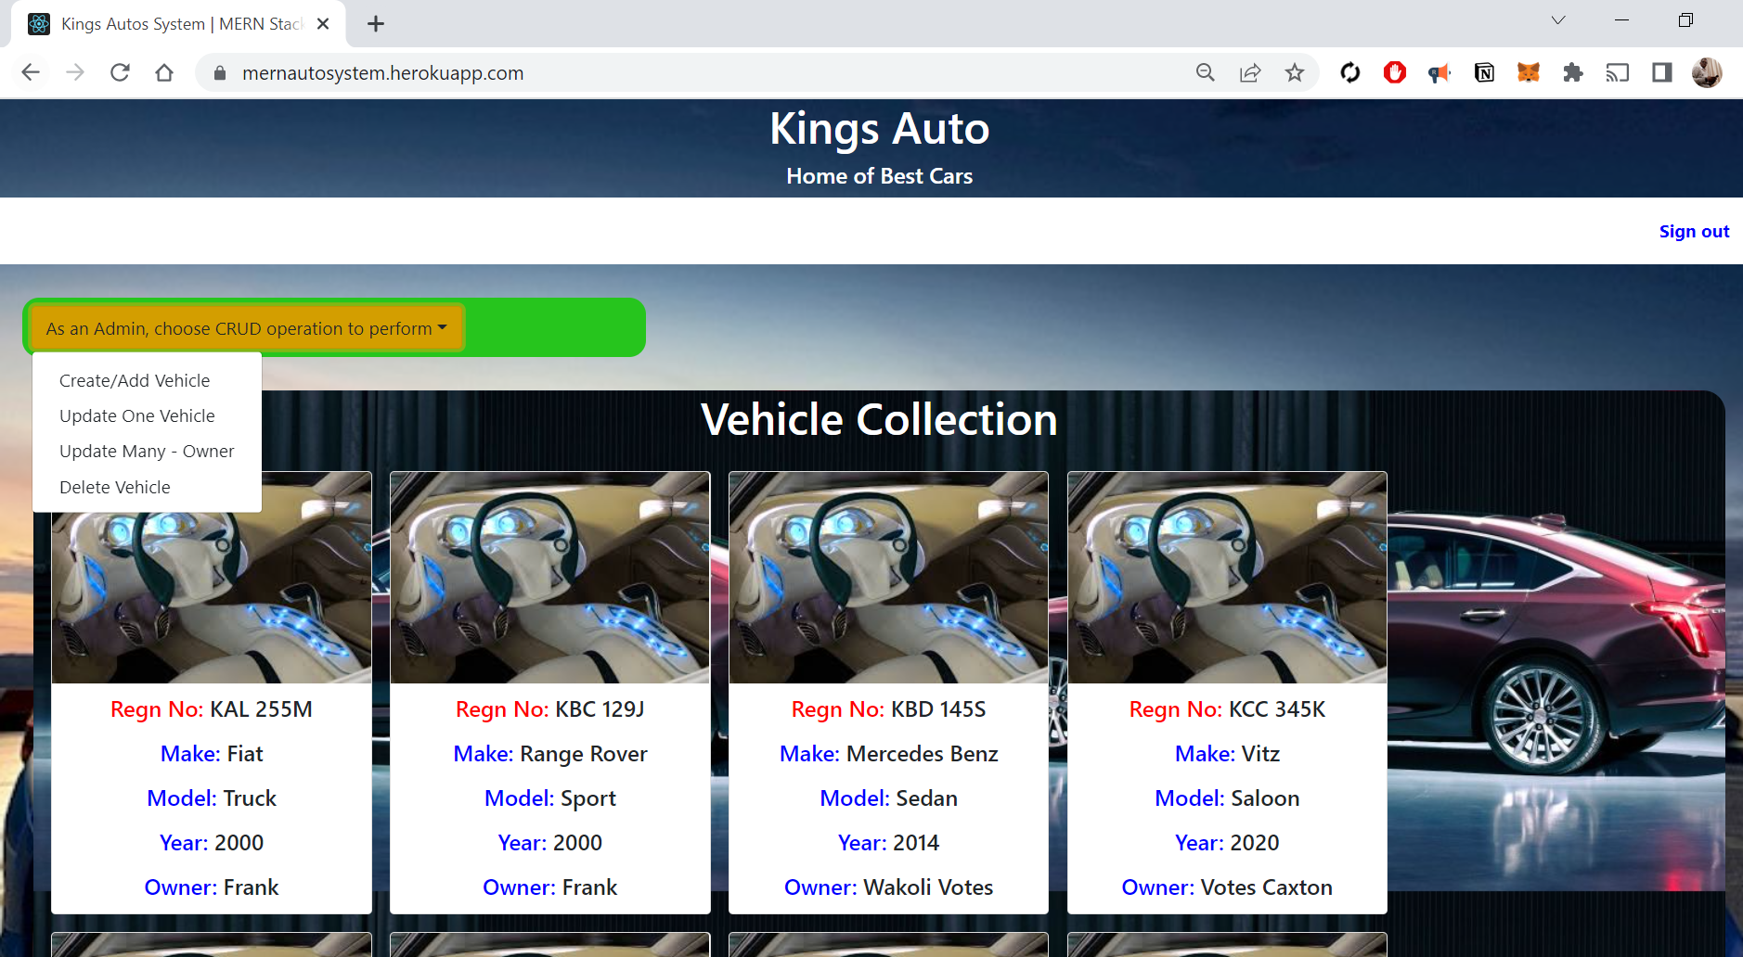The width and height of the screenshot is (1743, 957).
Task: Click the 'Year: 2014' text
Action: [889, 843]
